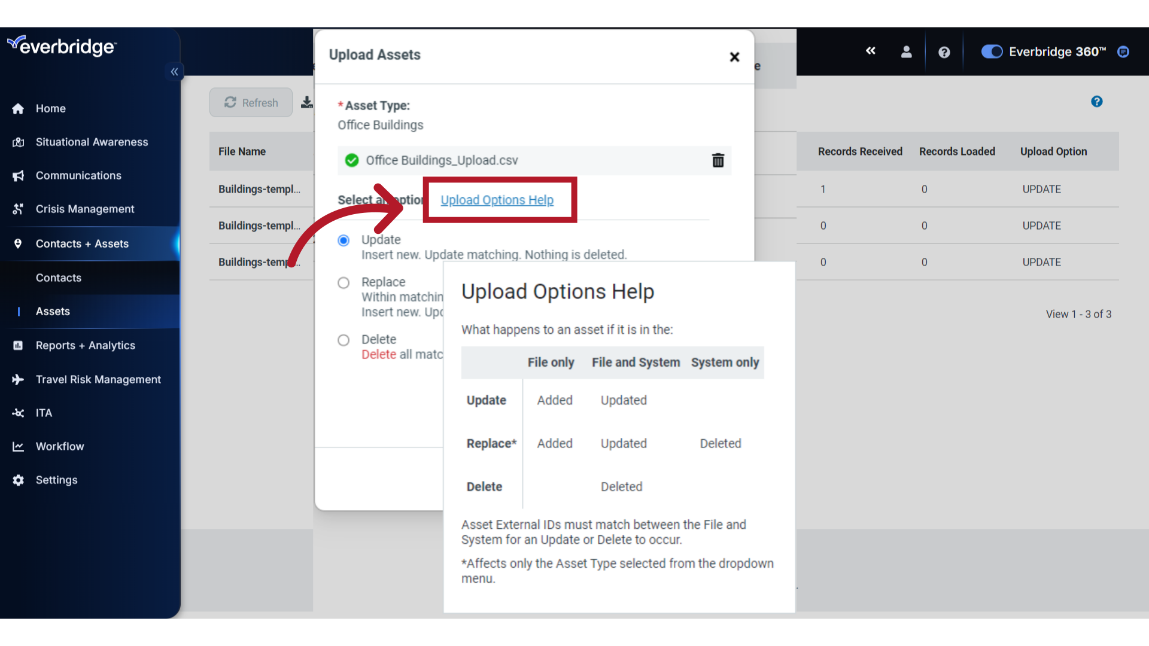This screenshot has width=1149, height=646.
Task: Toggle the Everbridge 360 switch
Action: (991, 52)
